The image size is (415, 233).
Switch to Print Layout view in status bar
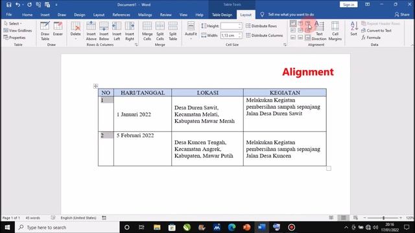point(343,217)
